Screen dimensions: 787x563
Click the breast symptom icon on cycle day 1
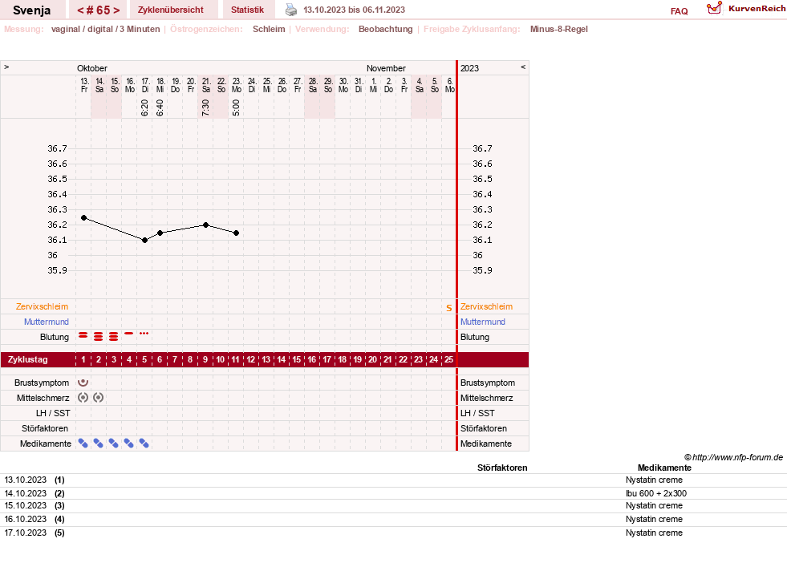83,383
